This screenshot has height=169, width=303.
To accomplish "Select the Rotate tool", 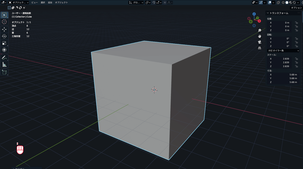I will point(4,36).
